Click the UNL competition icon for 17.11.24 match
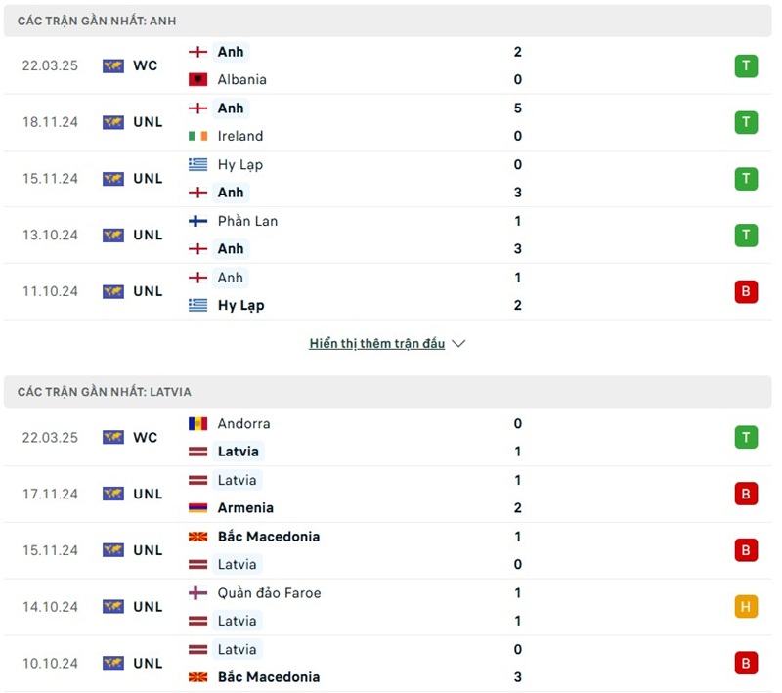The image size is (782, 693). coord(113,494)
